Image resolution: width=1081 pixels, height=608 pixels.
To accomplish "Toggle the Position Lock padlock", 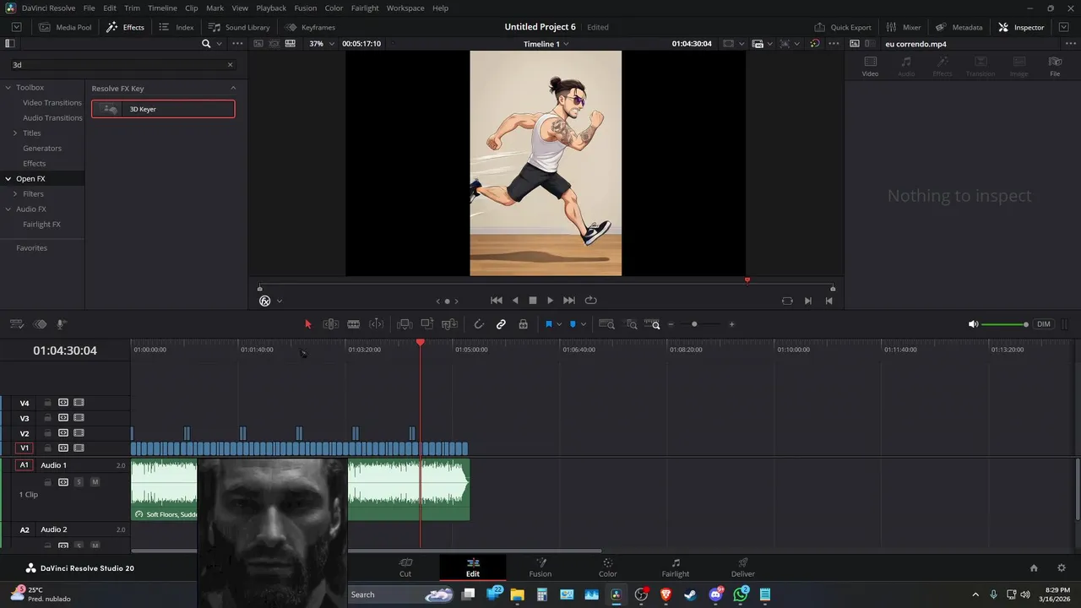I will click(x=524, y=324).
